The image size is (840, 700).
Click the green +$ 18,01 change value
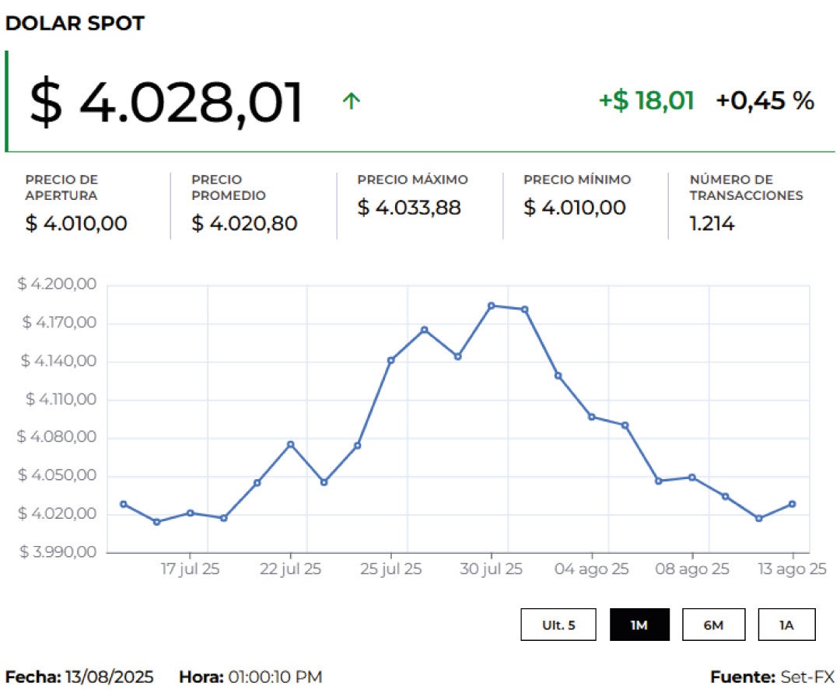[x=646, y=100]
